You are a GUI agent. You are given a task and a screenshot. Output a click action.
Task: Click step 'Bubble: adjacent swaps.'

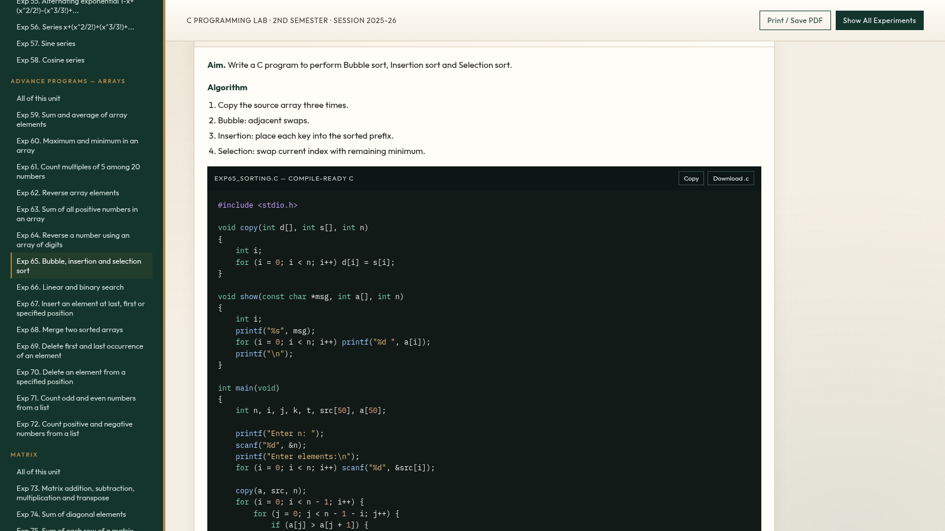pyautogui.click(x=263, y=120)
